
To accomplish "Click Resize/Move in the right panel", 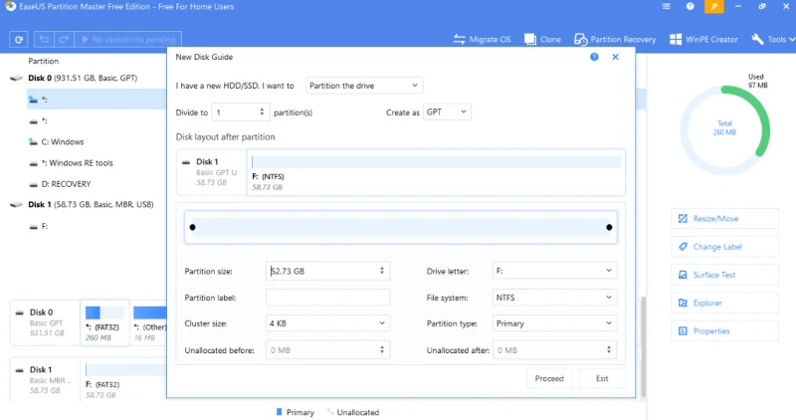I will coord(724,218).
